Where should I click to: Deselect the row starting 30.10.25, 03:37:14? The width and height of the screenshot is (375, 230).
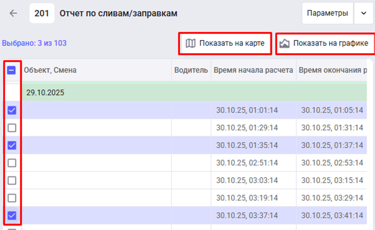click(x=12, y=215)
